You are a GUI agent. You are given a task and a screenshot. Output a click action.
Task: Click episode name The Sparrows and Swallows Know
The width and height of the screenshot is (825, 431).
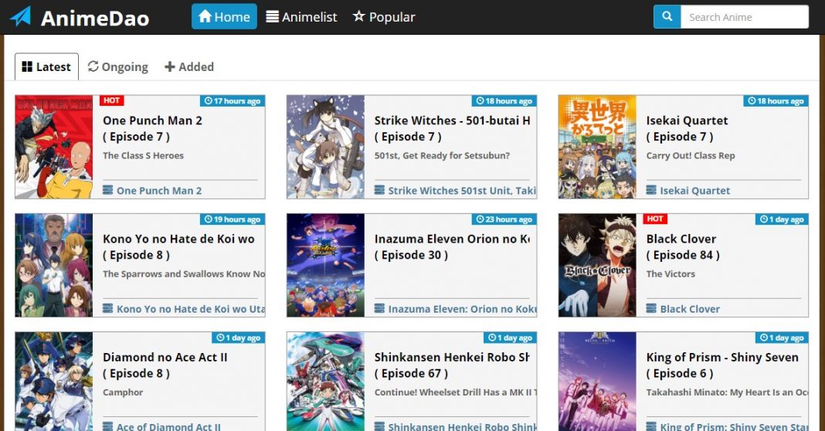coord(184,274)
